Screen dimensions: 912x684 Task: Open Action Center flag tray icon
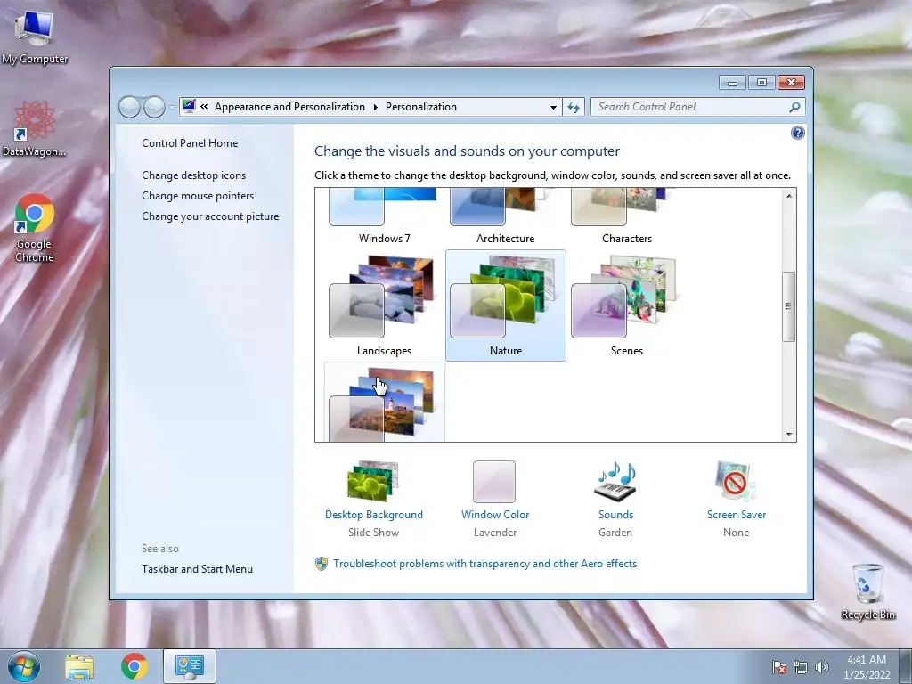click(x=778, y=667)
